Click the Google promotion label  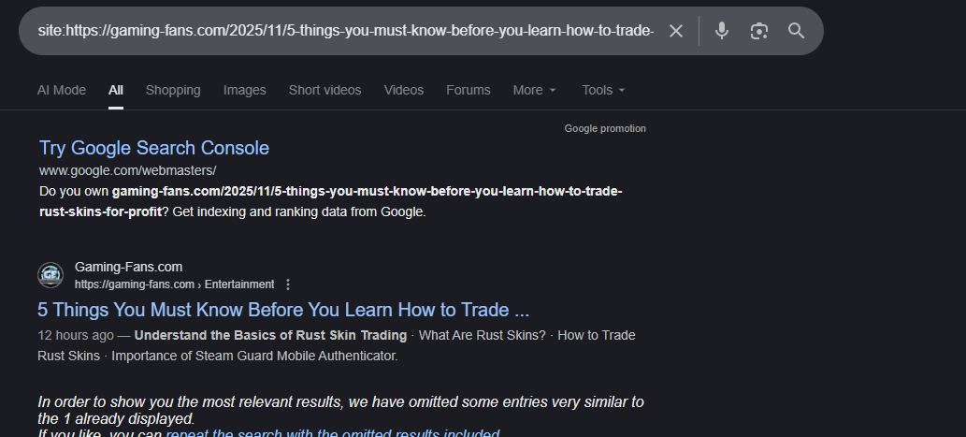(605, 128)
